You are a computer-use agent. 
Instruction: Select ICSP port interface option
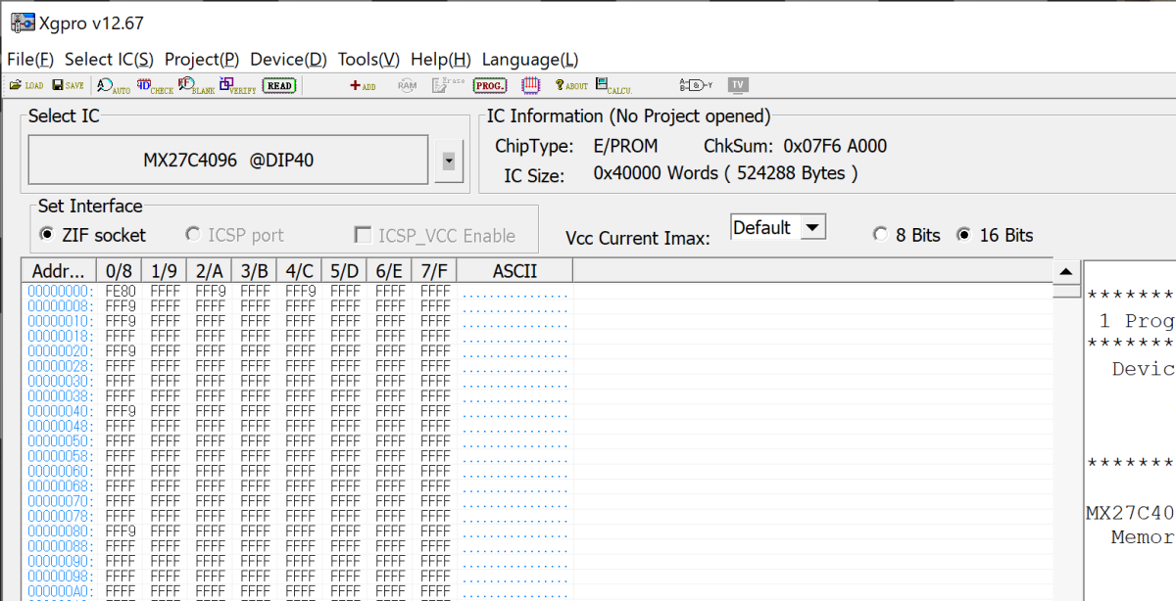pyautogui.click(x=235, y=235)
